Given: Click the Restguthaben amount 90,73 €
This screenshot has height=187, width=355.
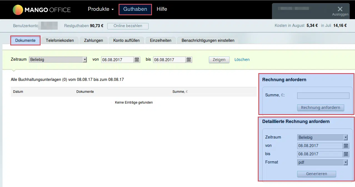Looking at the screenshot, I should 97,26.
